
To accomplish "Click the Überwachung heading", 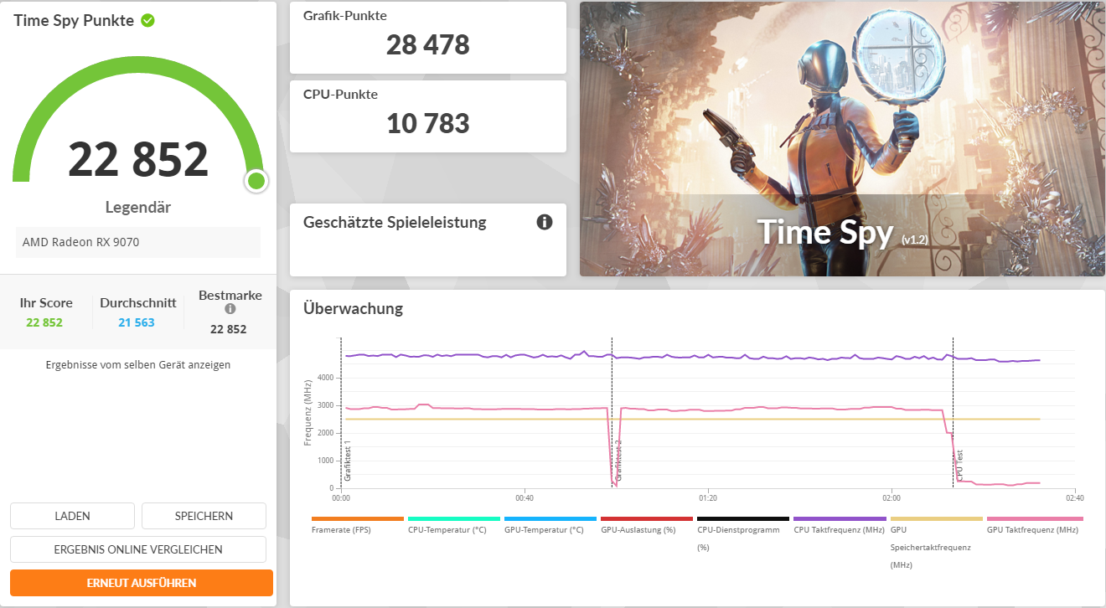I will pos(353,308).
